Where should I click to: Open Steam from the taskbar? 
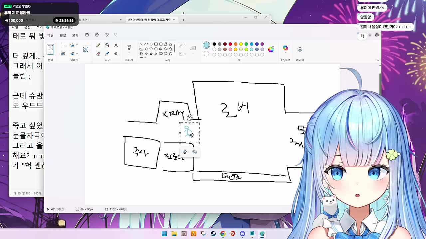point(213,234)
